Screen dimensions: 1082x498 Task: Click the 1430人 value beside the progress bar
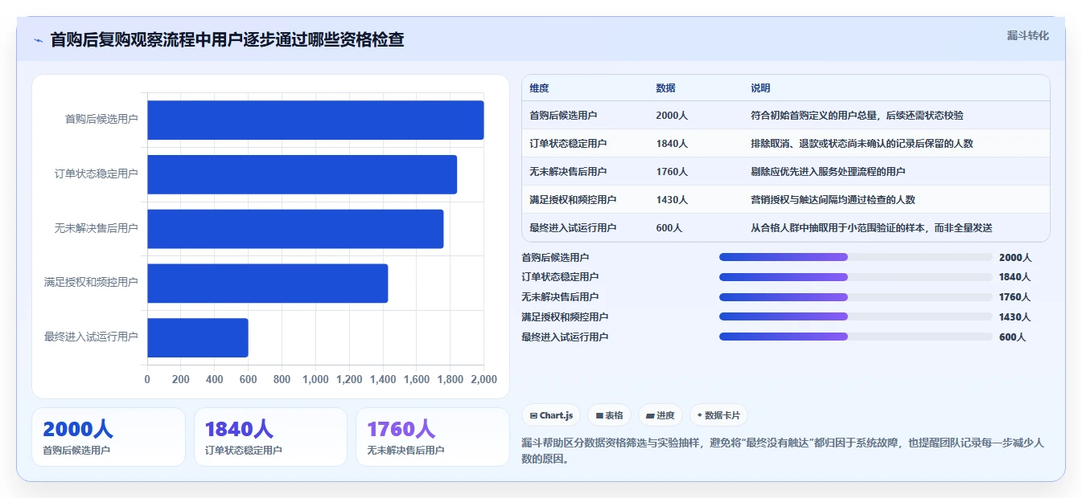[1014, 317]
